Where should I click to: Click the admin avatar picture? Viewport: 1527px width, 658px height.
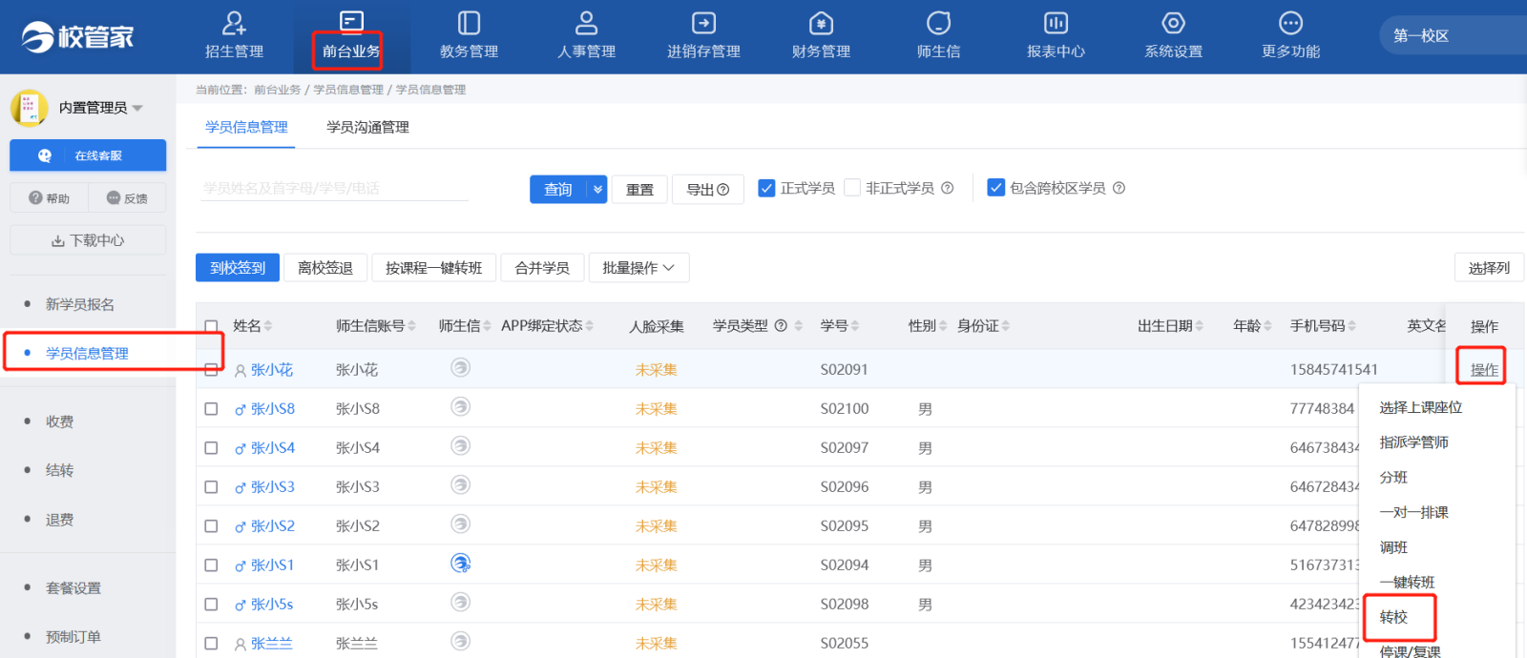coord(29,108)
